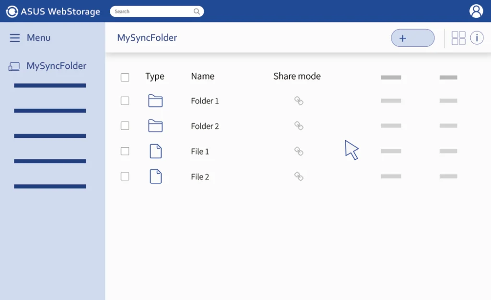This screenshot has width=491, height=300.
Task: Open the user account profile icon
Action: pyautogui.click(x=476, y=11)
